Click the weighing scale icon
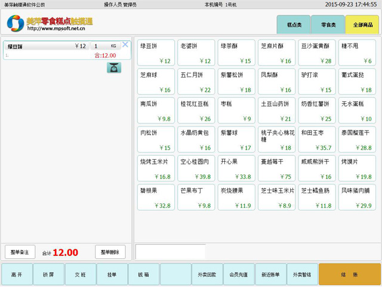Image resolution: width=382 pixels, height=287 pixels. [113, 67]
